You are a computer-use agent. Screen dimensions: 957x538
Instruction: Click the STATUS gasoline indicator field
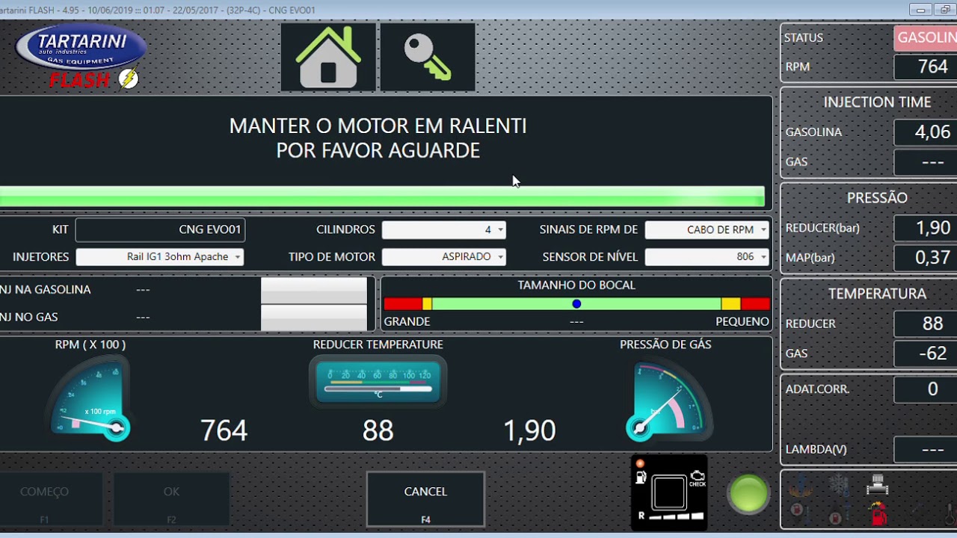pos(926,38)
